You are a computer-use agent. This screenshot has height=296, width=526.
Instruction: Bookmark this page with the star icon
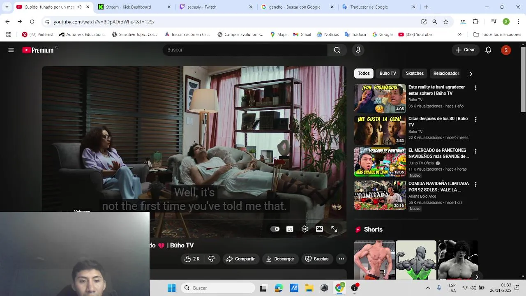click(446, 22)
